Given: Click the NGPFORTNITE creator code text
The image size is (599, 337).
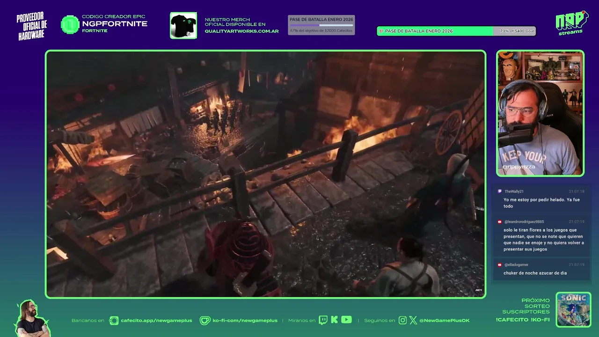Looking at the screenshot, I should point(115,24).
